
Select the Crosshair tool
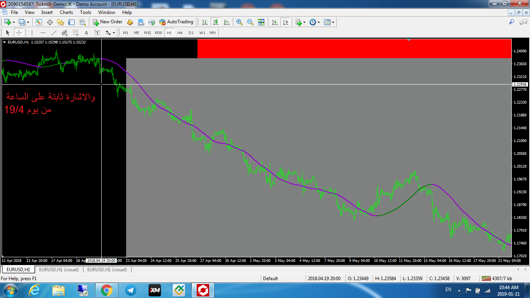pos(19,33)
